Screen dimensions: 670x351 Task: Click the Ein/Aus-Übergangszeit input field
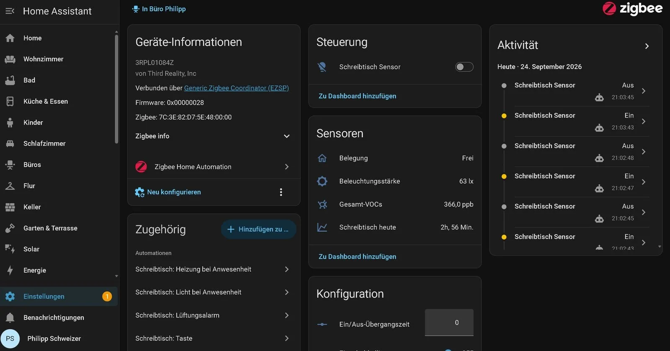[x=449, y=322]
